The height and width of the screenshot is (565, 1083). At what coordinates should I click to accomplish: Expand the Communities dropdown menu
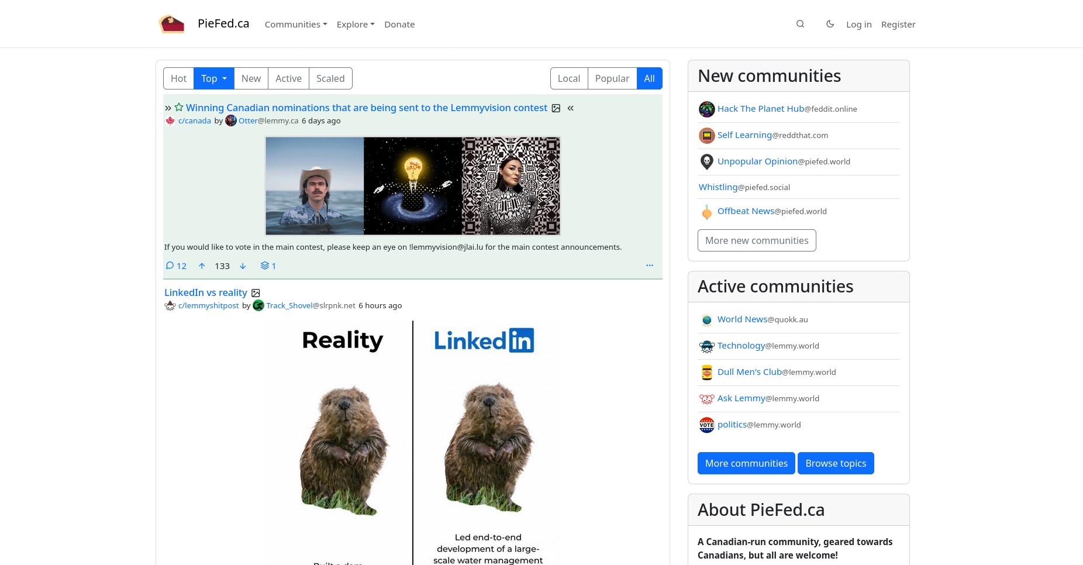pos(296,24)
